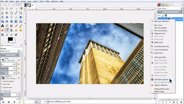Select the Text tool
Image resolution: width=184 pixels, height=104 pixels.
pyautogui.click(x=2, y=26)
